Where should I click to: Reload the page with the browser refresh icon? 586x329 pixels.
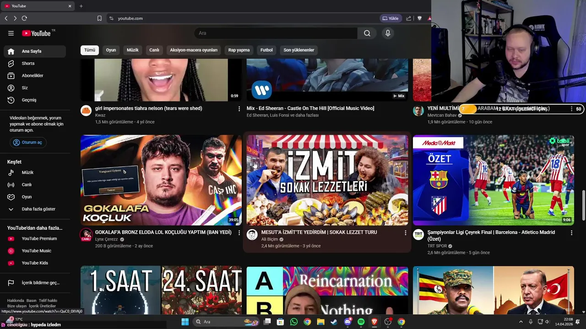[x=24, y=18]
